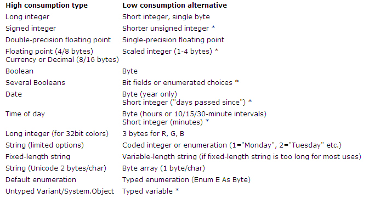The height and width of the screenshot is (198, 369).
Task: Click 'String (limited options)' cell
Action: 45,145
